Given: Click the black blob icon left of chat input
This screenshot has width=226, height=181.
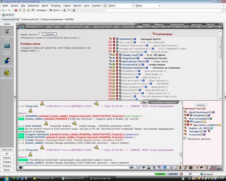Looking at the screenshot, I should click(21, 167).
